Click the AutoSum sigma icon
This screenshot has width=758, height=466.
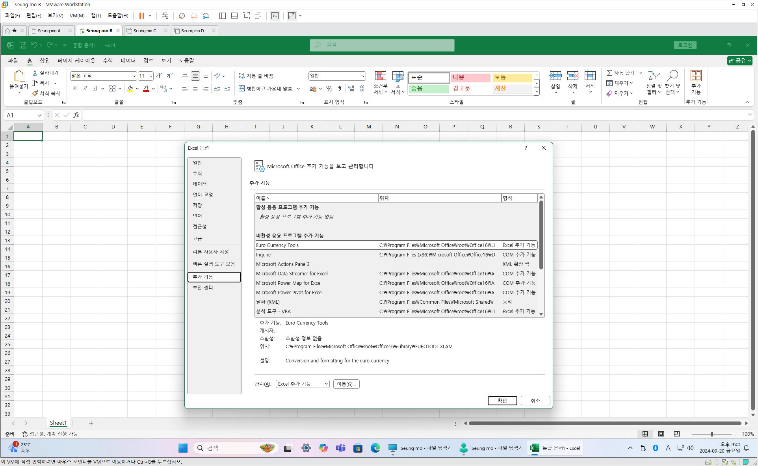[x=609, y=73]
